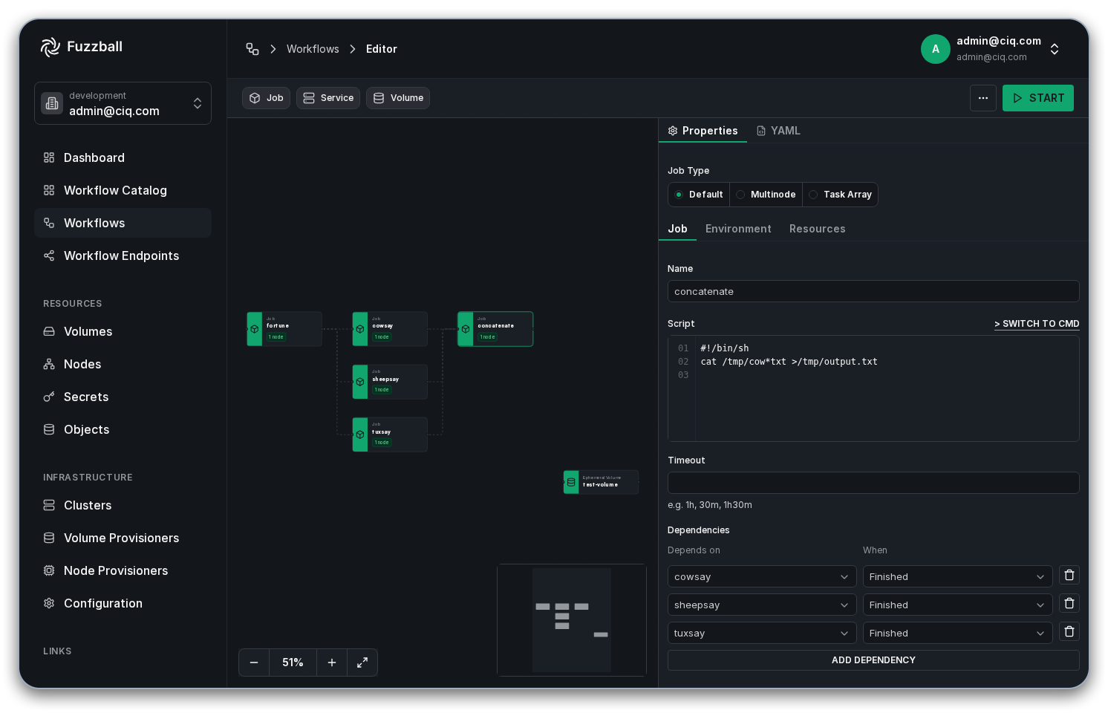Screen dimensions: 1108x713
Task: Delete the sheepsay dependency row
Action: 1069,604
